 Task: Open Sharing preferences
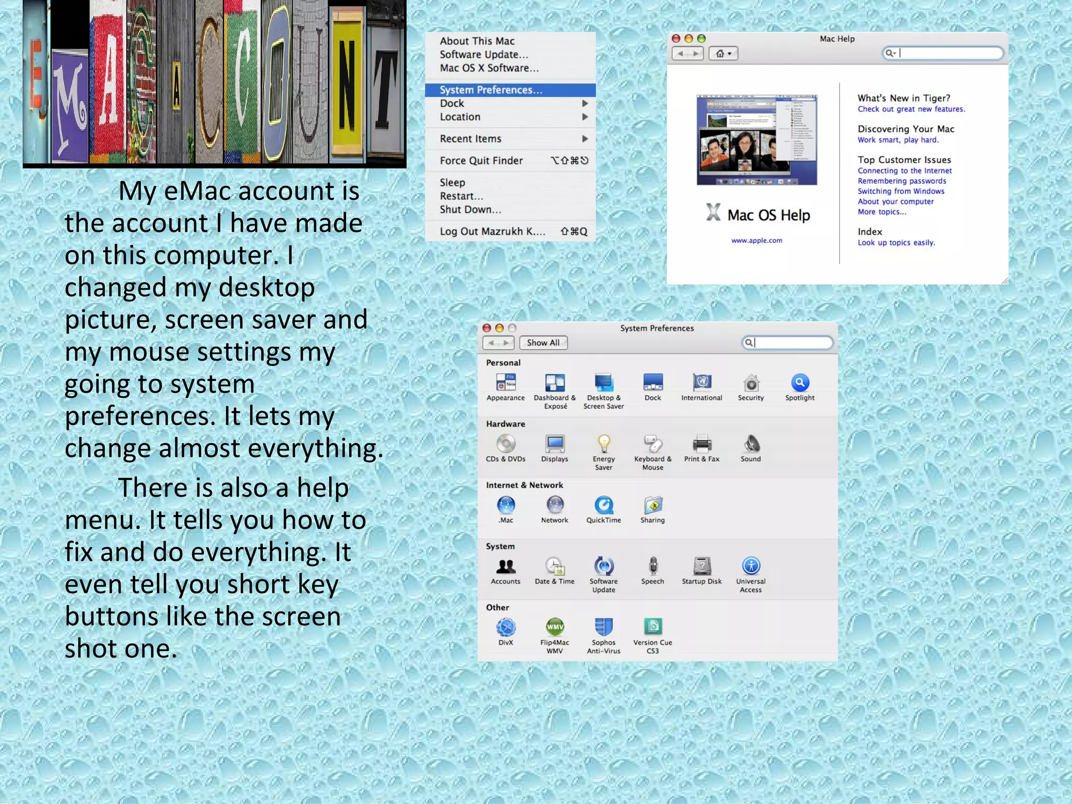(653, 510)
